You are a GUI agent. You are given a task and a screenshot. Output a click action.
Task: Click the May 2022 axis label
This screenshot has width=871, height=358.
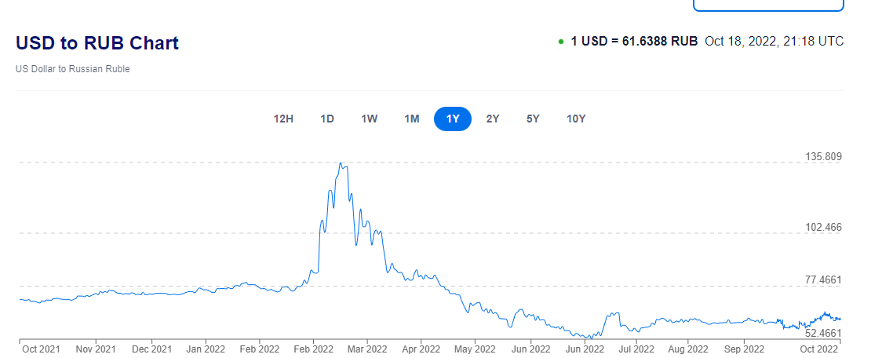coord(475,349)
